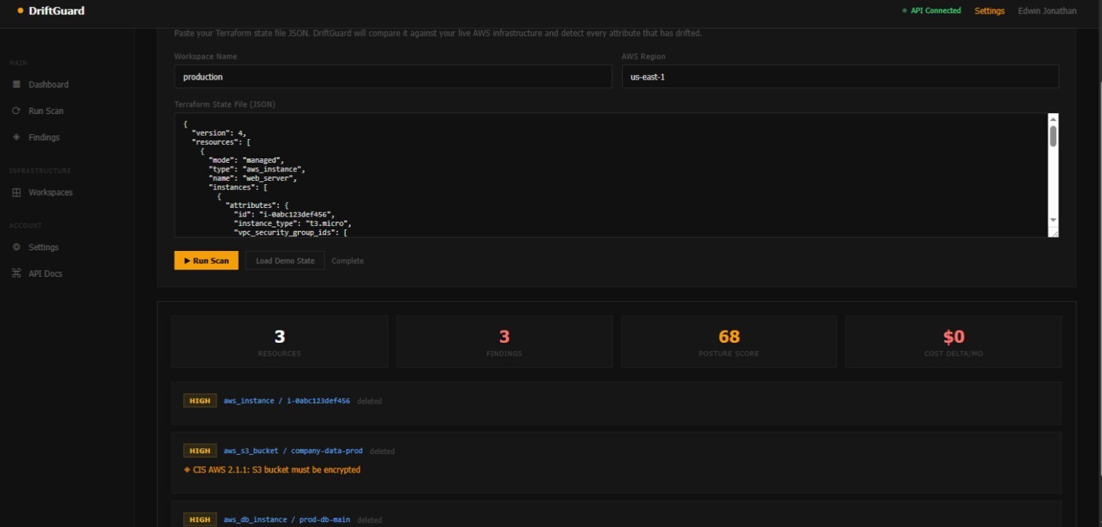Viewport: 1102px width, 527px height.
Task: Click the API Docs command icon
Action: 17,273
